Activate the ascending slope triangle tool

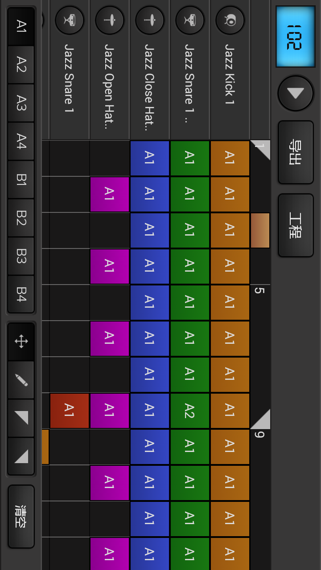(21, 455)
